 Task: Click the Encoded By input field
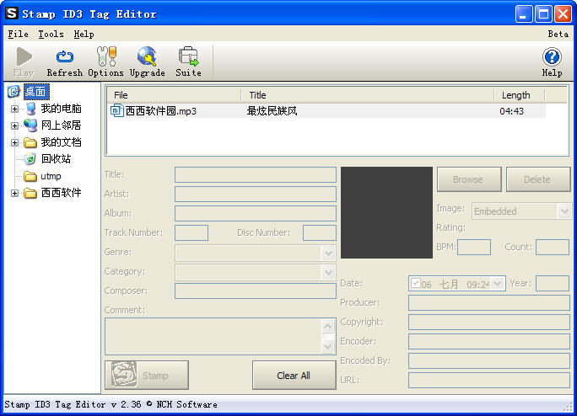point(489,361)
